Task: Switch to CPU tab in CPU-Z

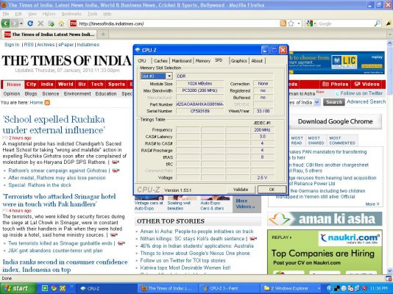Action: coord(142,61)
